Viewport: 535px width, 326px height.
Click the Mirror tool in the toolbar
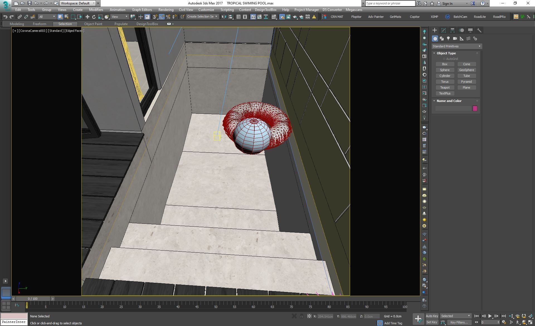(x=224, y=17)
